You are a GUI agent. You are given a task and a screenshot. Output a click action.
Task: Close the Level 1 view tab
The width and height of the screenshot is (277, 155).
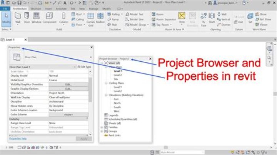pos(26,40)
